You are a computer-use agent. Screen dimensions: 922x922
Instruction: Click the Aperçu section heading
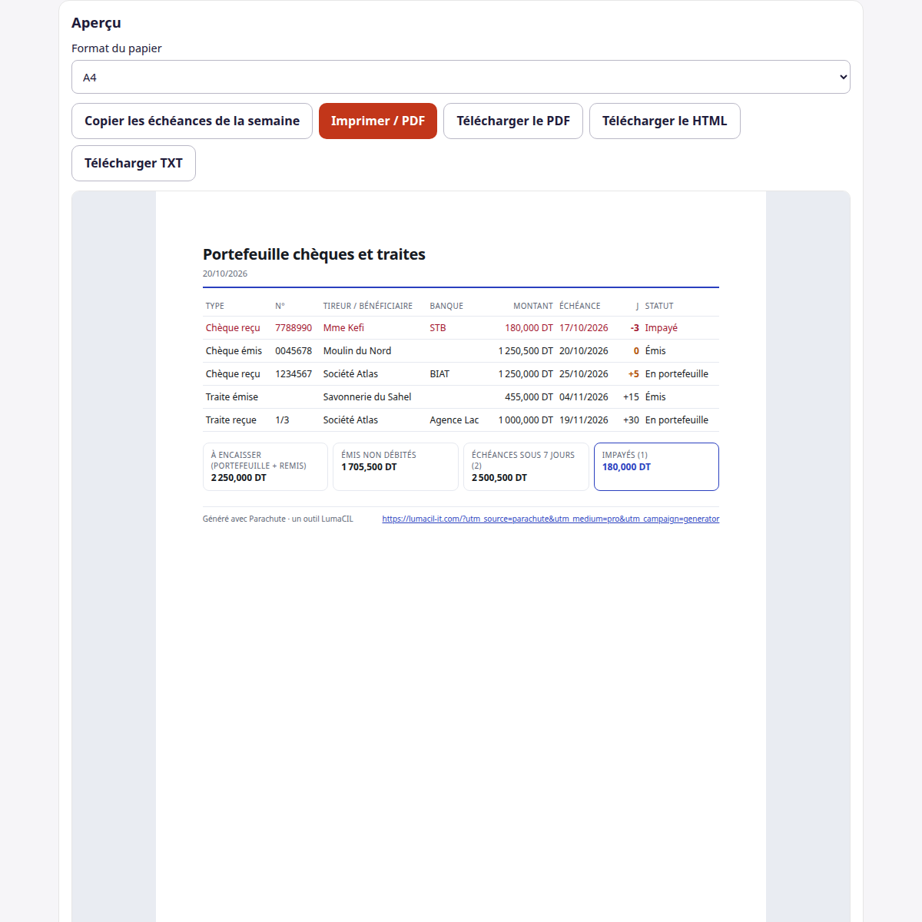[x=96, y=23]
